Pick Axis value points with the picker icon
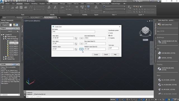The image size is (179, 101). tap(76, 38)
